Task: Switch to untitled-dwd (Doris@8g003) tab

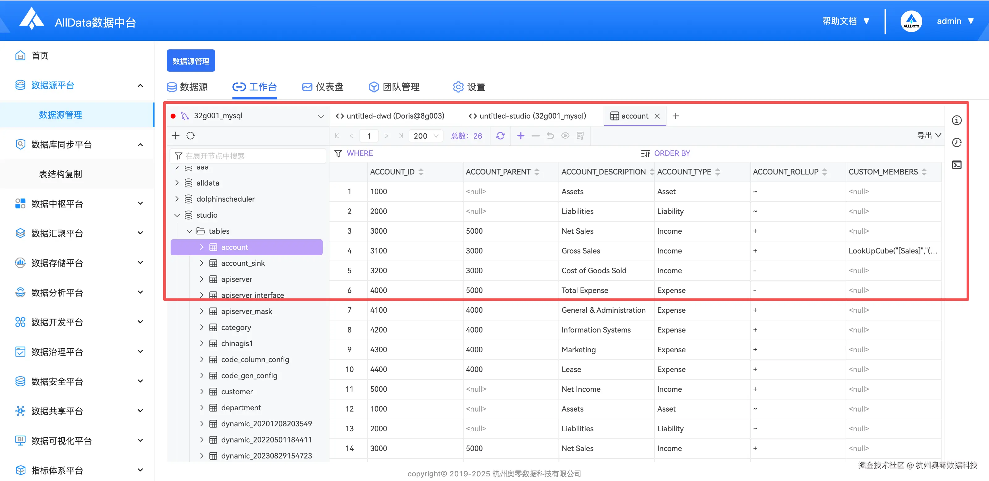Action: coord(390,116)
